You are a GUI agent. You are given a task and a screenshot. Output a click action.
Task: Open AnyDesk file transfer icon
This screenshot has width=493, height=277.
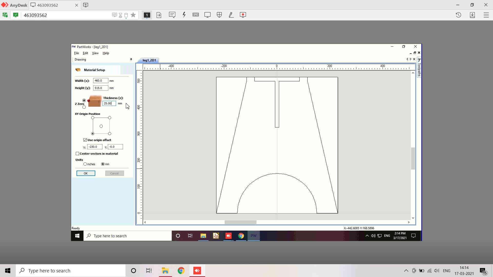[159, 15]
